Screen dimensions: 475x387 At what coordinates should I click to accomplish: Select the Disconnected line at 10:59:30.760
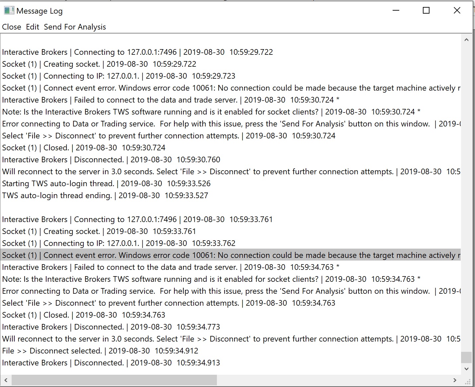(x=111, y=160)
